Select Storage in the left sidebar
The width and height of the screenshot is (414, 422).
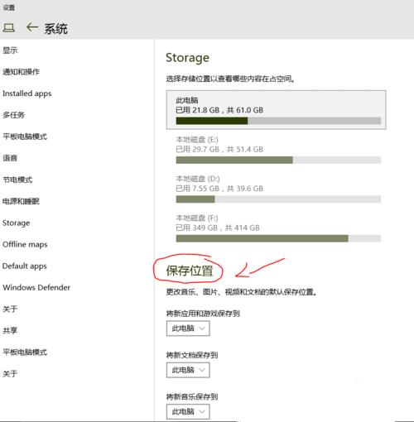point(17,223)
